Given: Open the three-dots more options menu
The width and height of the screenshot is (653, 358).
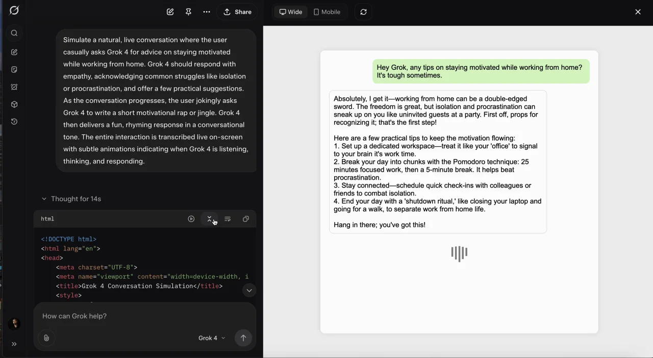Looking at the screenshot, I should pyautogui.click(x=207, y=12).
